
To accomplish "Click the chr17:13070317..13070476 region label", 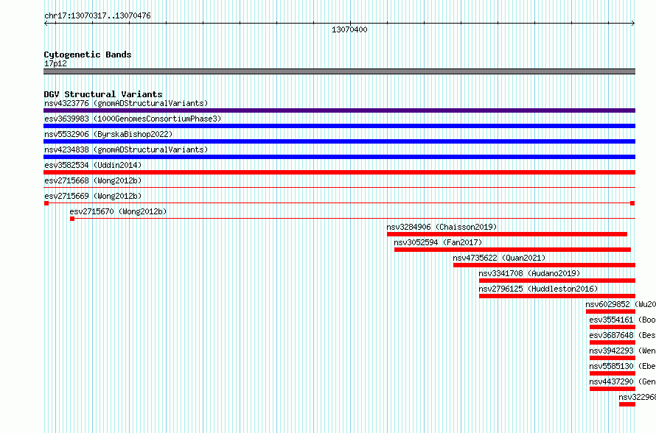I will click(x=97, y=15).
